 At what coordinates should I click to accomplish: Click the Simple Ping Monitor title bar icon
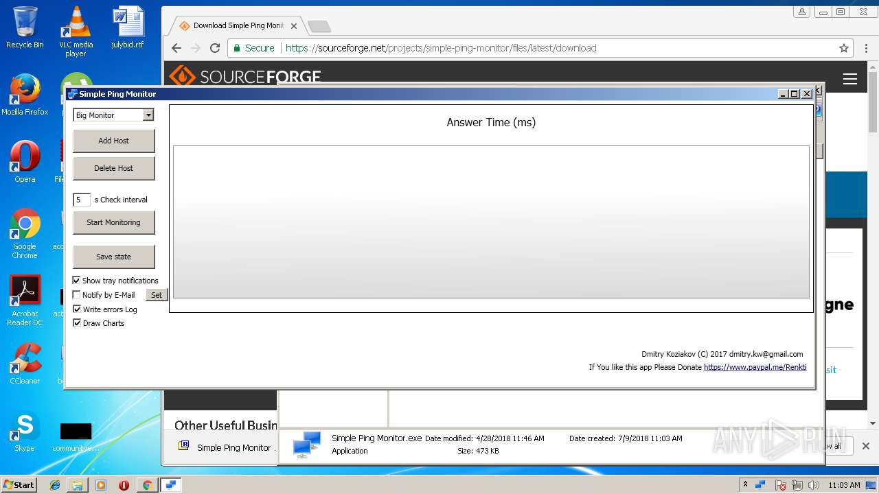tap(72, 94)
